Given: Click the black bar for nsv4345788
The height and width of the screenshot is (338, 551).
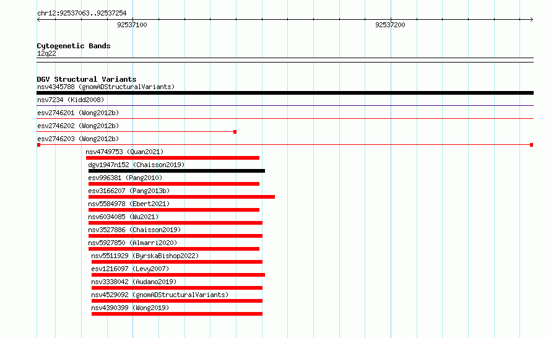Looking at the screenshot, I should [285, 93].
